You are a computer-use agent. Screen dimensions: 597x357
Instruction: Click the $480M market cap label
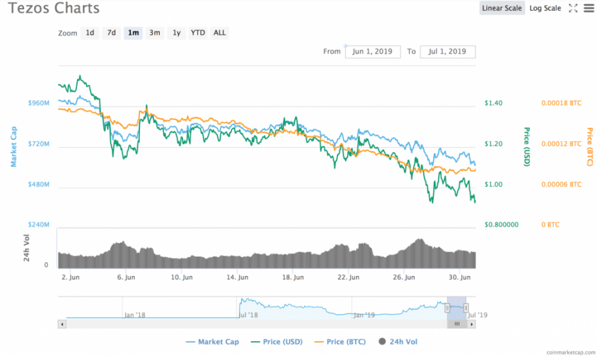coord(38,184)
